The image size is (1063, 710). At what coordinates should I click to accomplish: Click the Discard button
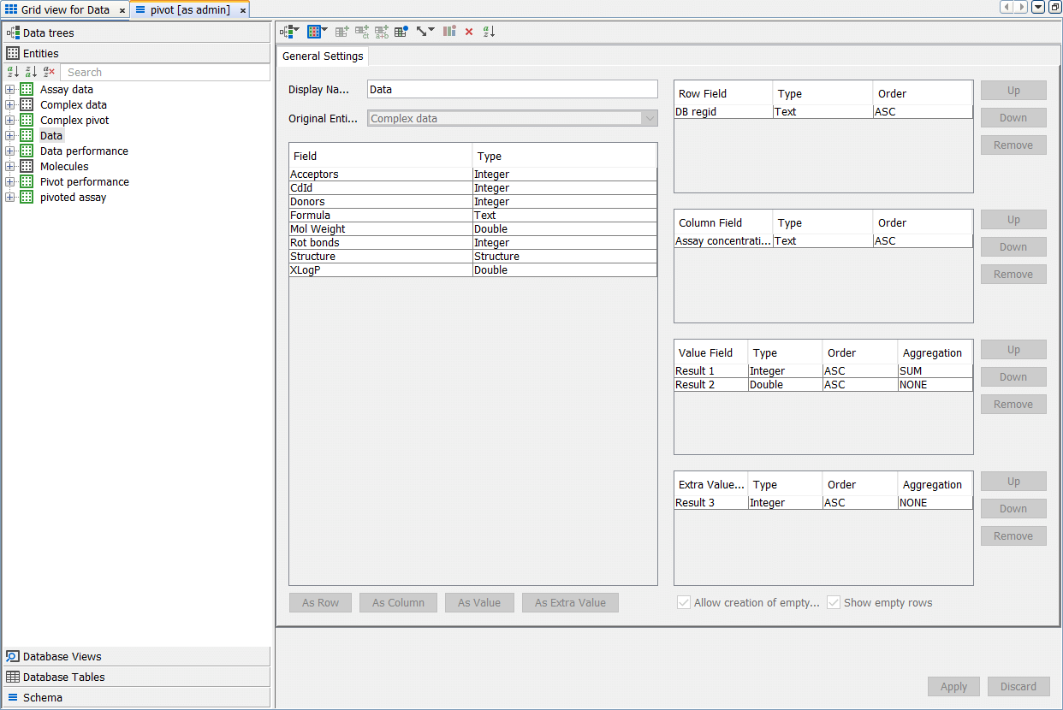click(1018, 686)
